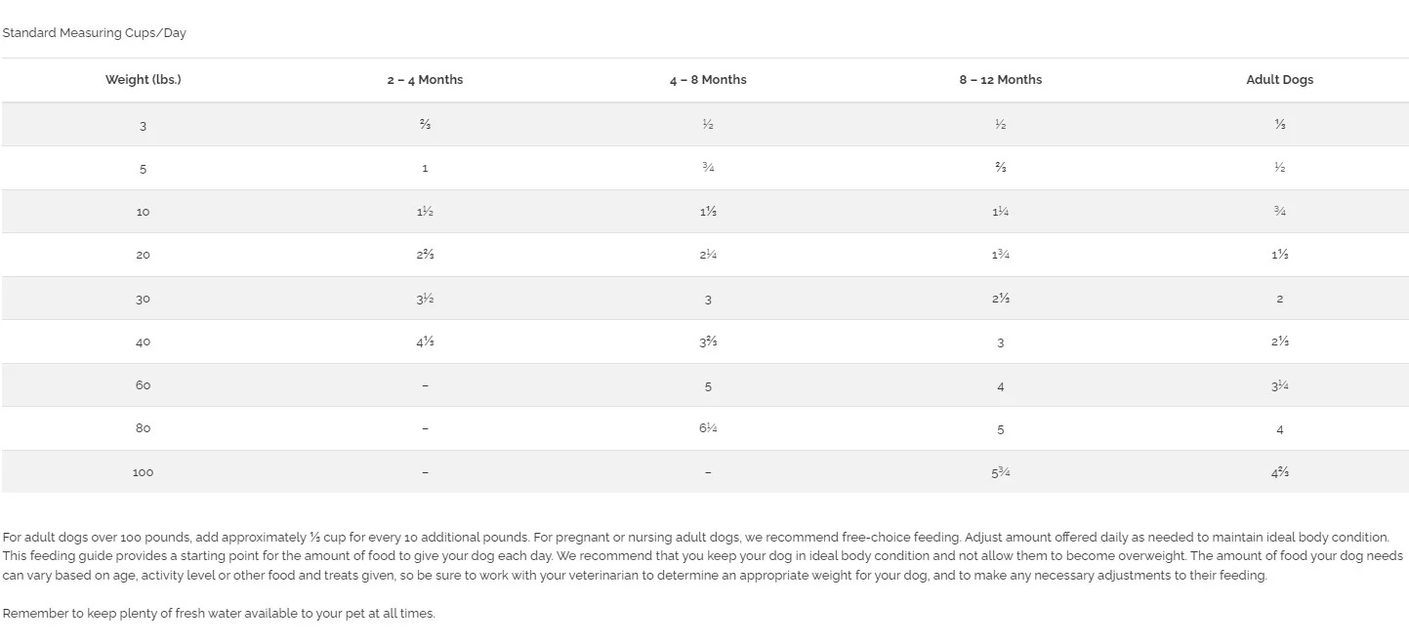The width and height of the screenshot is (1409, 644).
Task: Select the 2 – 4 Months column header
Action: pos(425,80)
